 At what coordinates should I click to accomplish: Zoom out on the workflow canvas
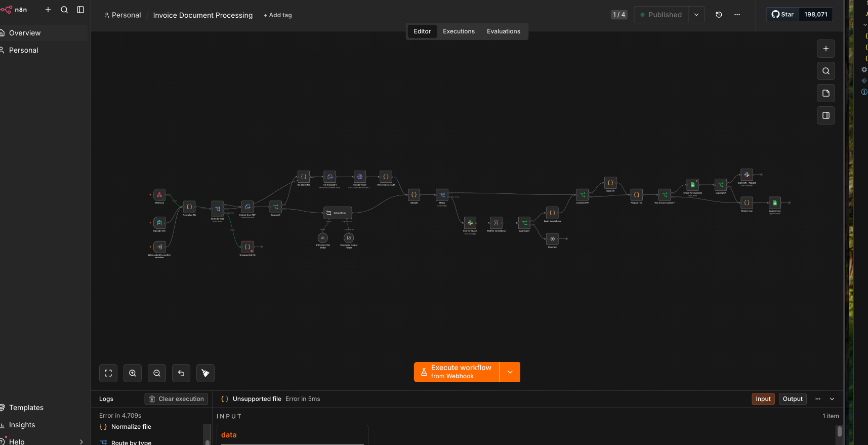[x=157, y=373]
